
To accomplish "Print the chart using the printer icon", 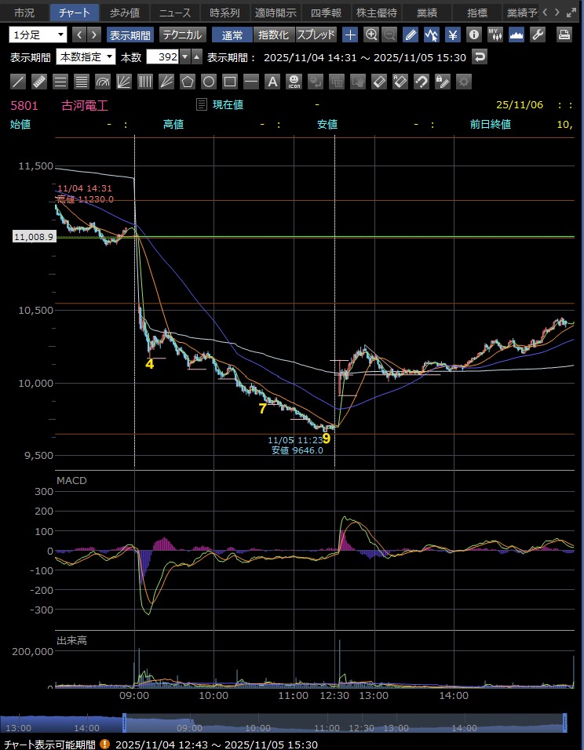I will (564, 35).
